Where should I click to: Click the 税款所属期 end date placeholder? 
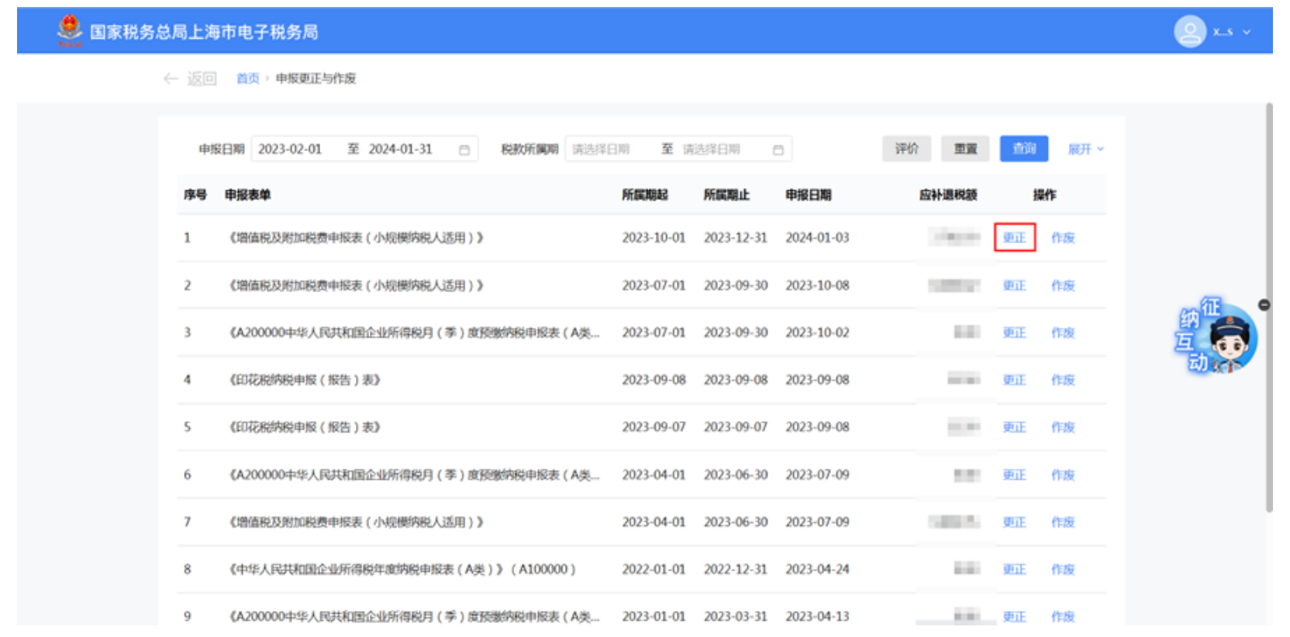click(712, 149)
